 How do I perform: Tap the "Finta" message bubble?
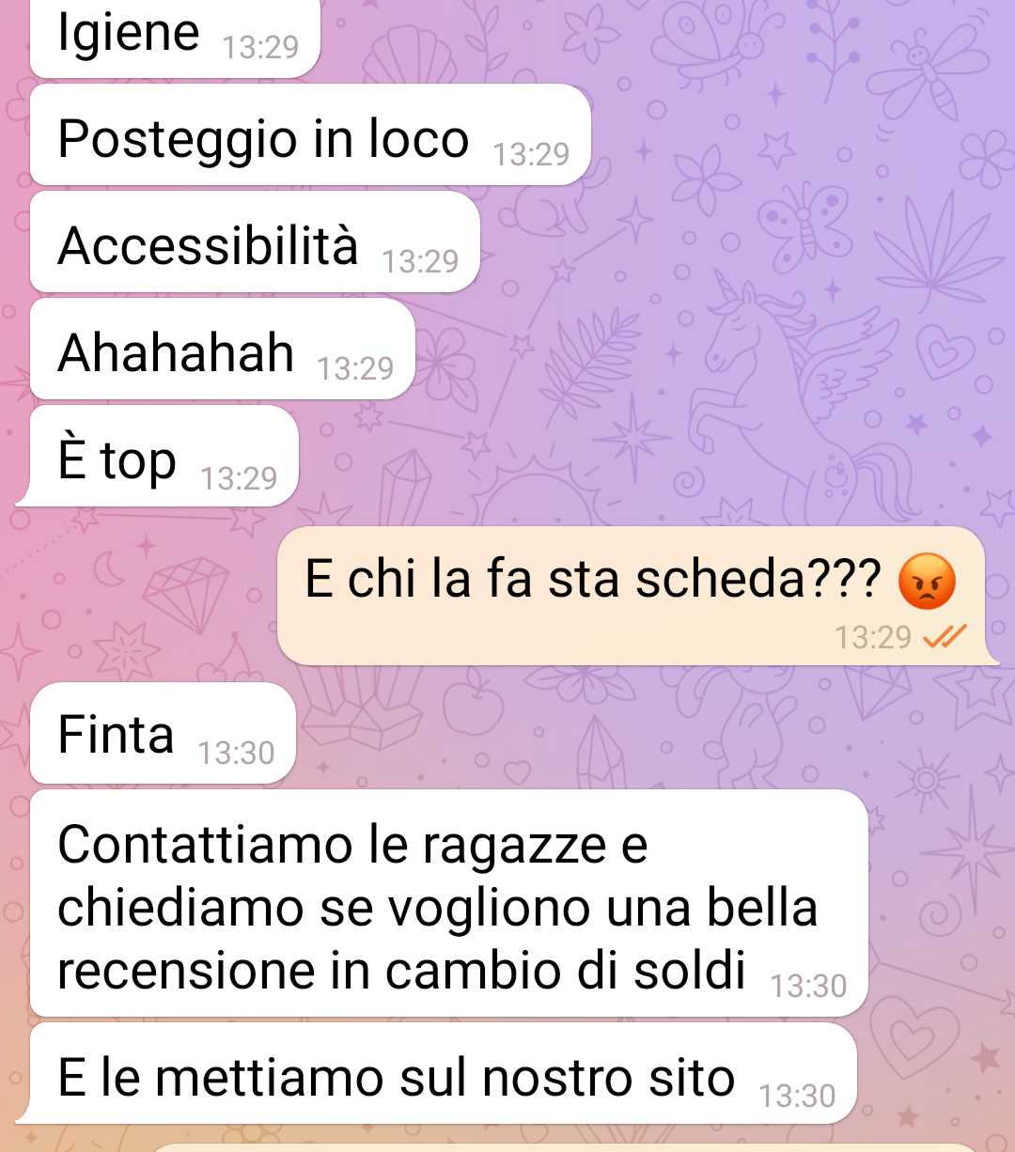click(x=164, y=733)
